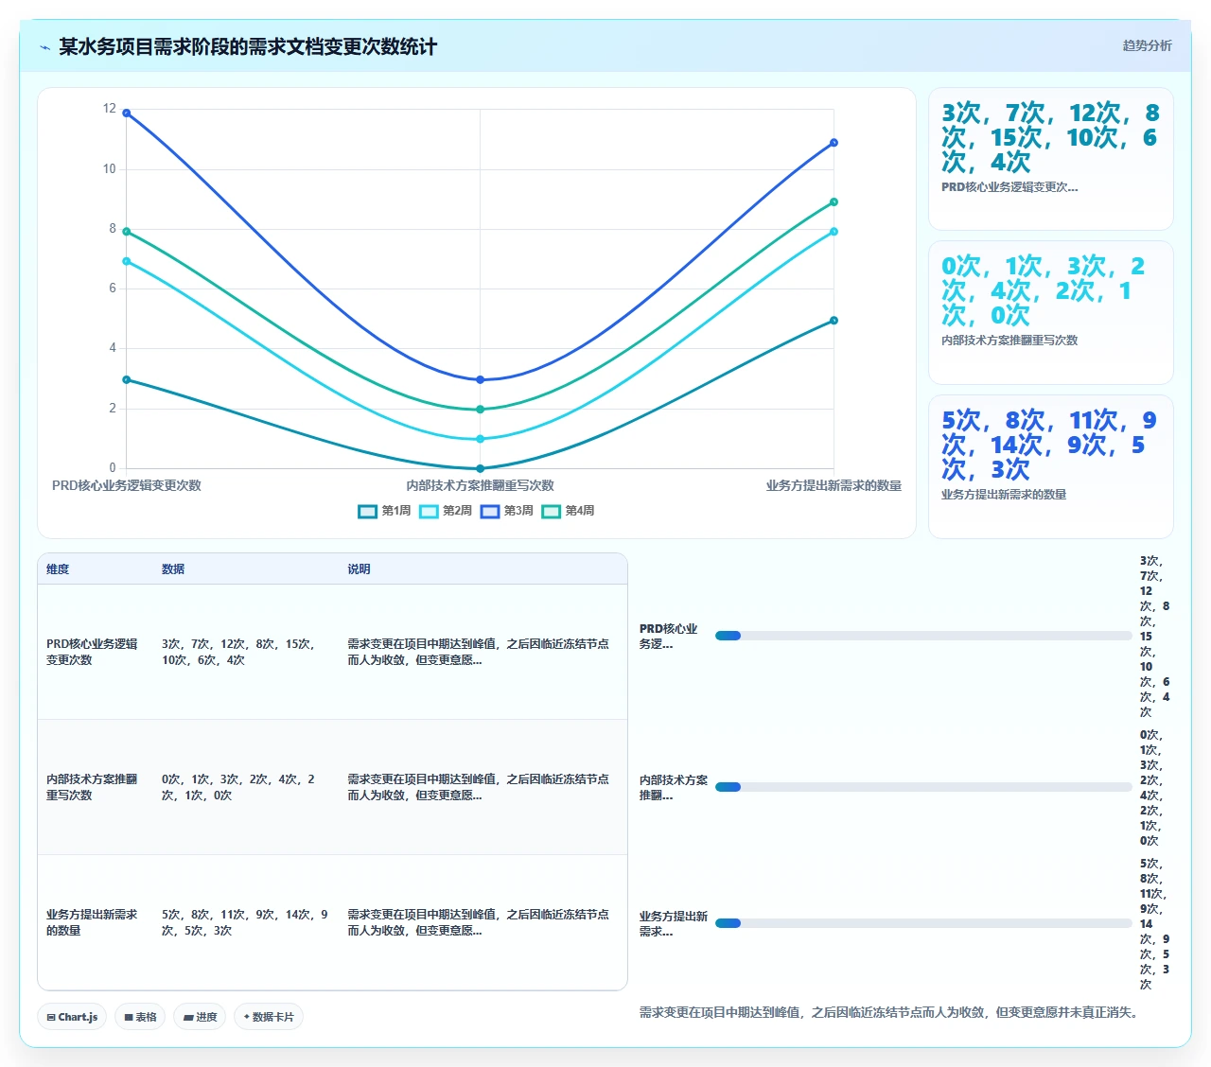Viewport: 1211px width, 1067px height.
Task: Click the 数据卡片 tag chip
Action: (x=269, y=1017)
